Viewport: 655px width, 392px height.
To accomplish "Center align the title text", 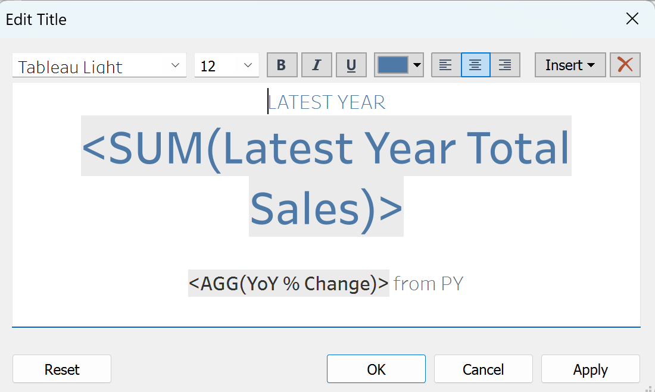I will tap(475, 65).
